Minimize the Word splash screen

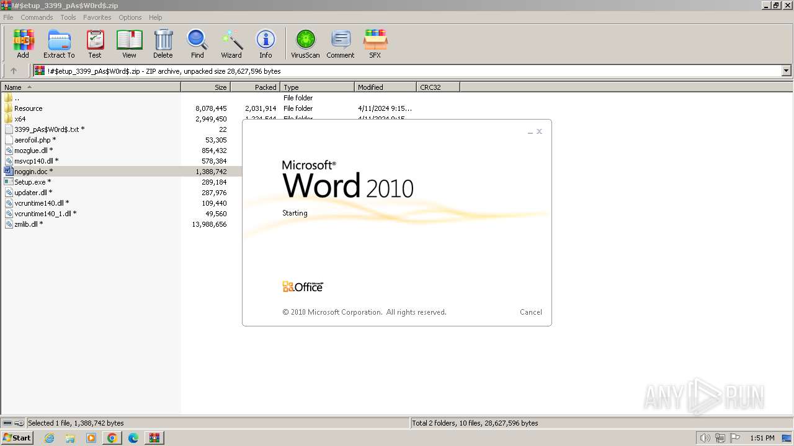[x=530, y=132]
